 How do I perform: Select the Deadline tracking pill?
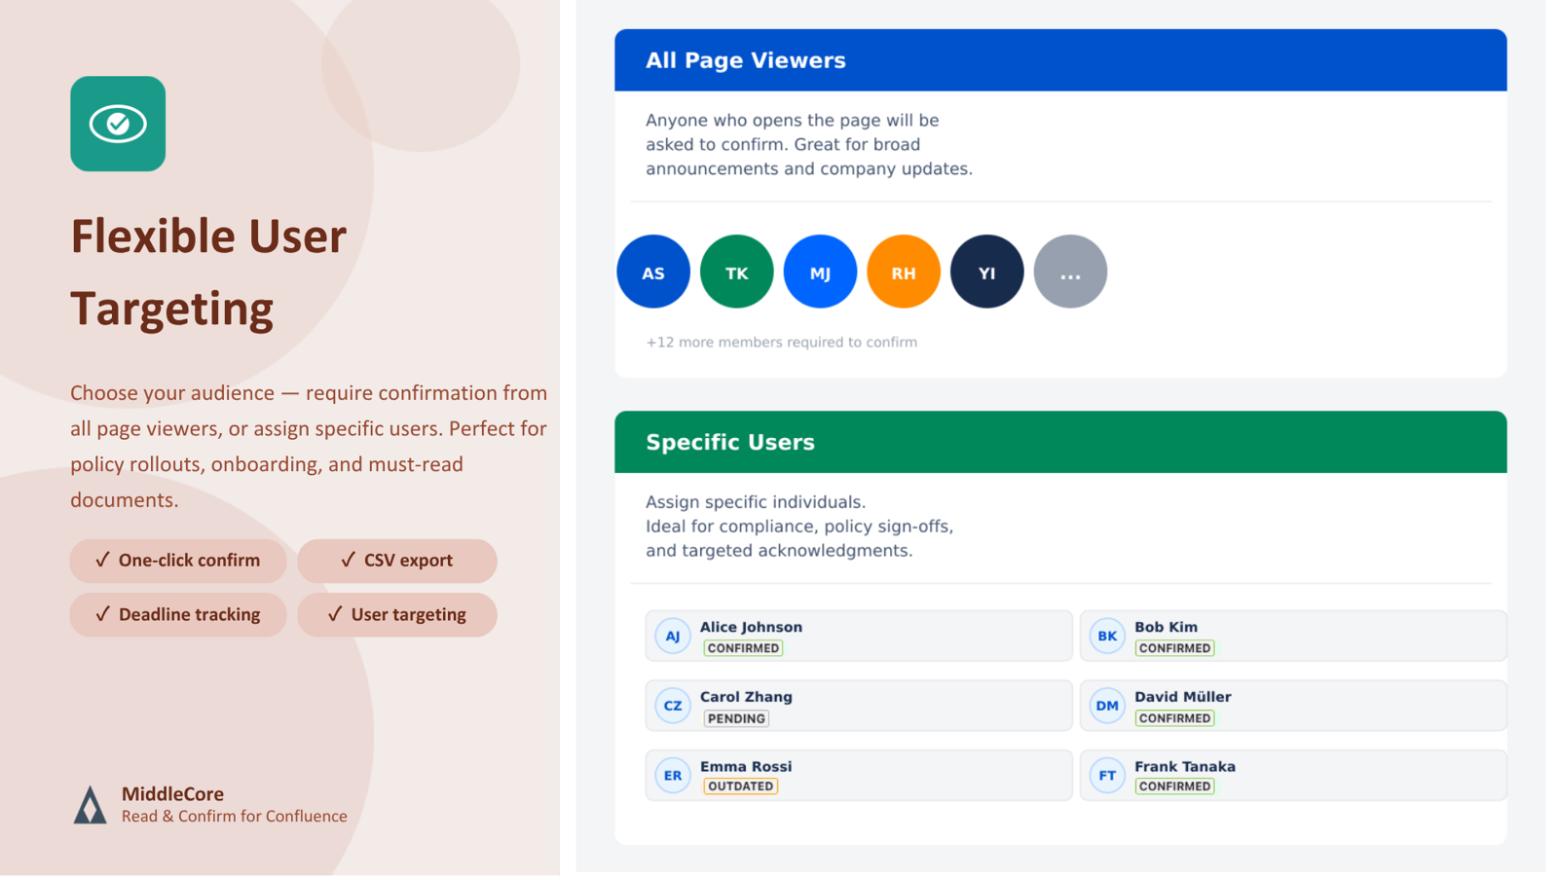coord(178,615)
